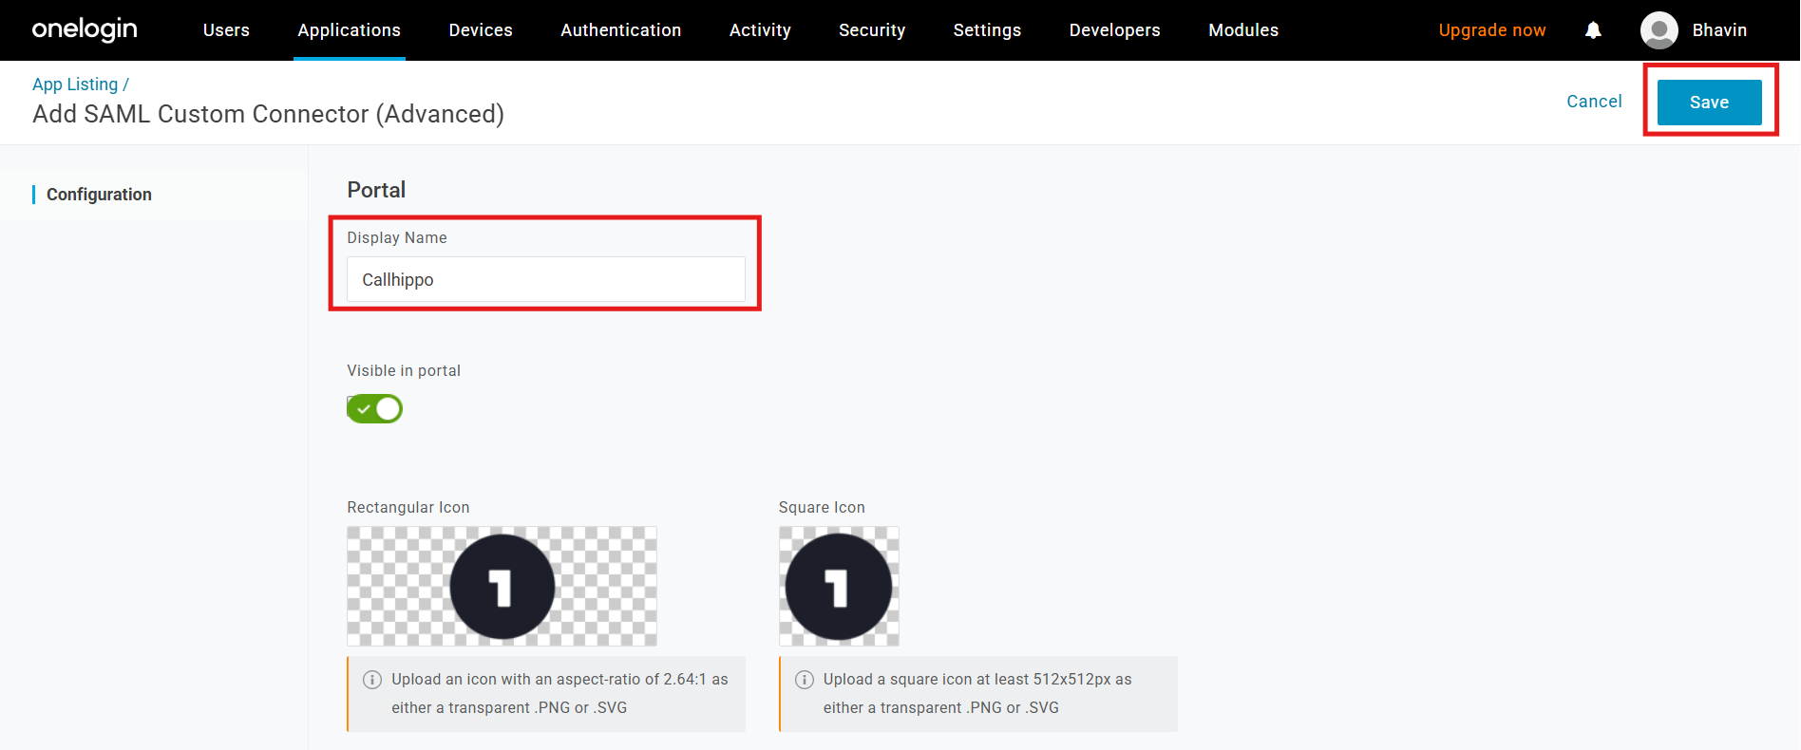Toggle the Visible in portal switch
The height and width of the screenshot is (750, 1801).
[x=374, y=409]
